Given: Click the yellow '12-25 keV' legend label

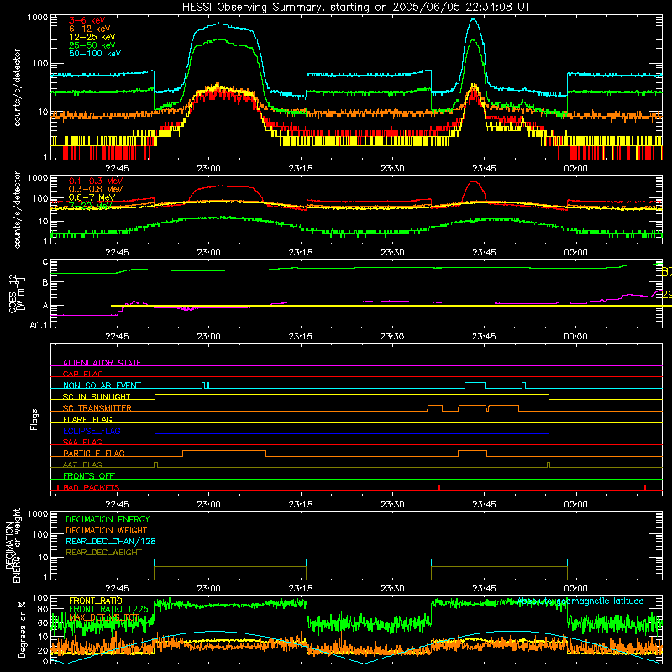Looking at the screenshot, I should (x=92, y=37).
